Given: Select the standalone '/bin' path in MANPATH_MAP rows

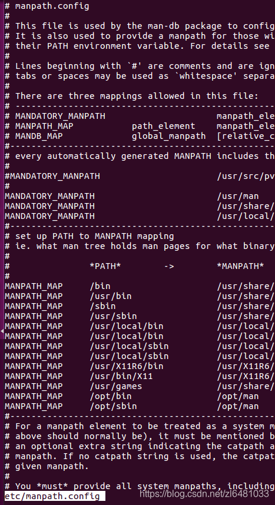Looking at the screenshot, I should (x=100, y=286).
